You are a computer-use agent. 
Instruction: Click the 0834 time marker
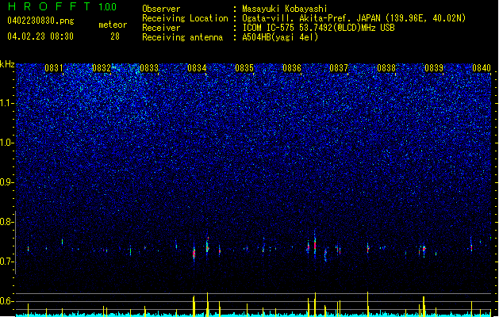[197, 68]
